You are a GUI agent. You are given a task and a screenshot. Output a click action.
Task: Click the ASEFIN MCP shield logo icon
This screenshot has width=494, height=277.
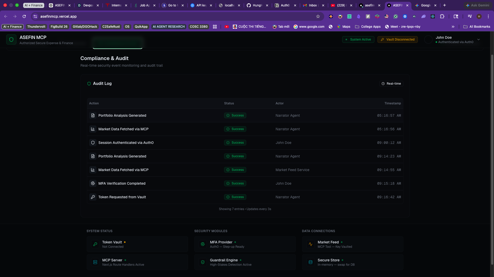coord(11,39)
